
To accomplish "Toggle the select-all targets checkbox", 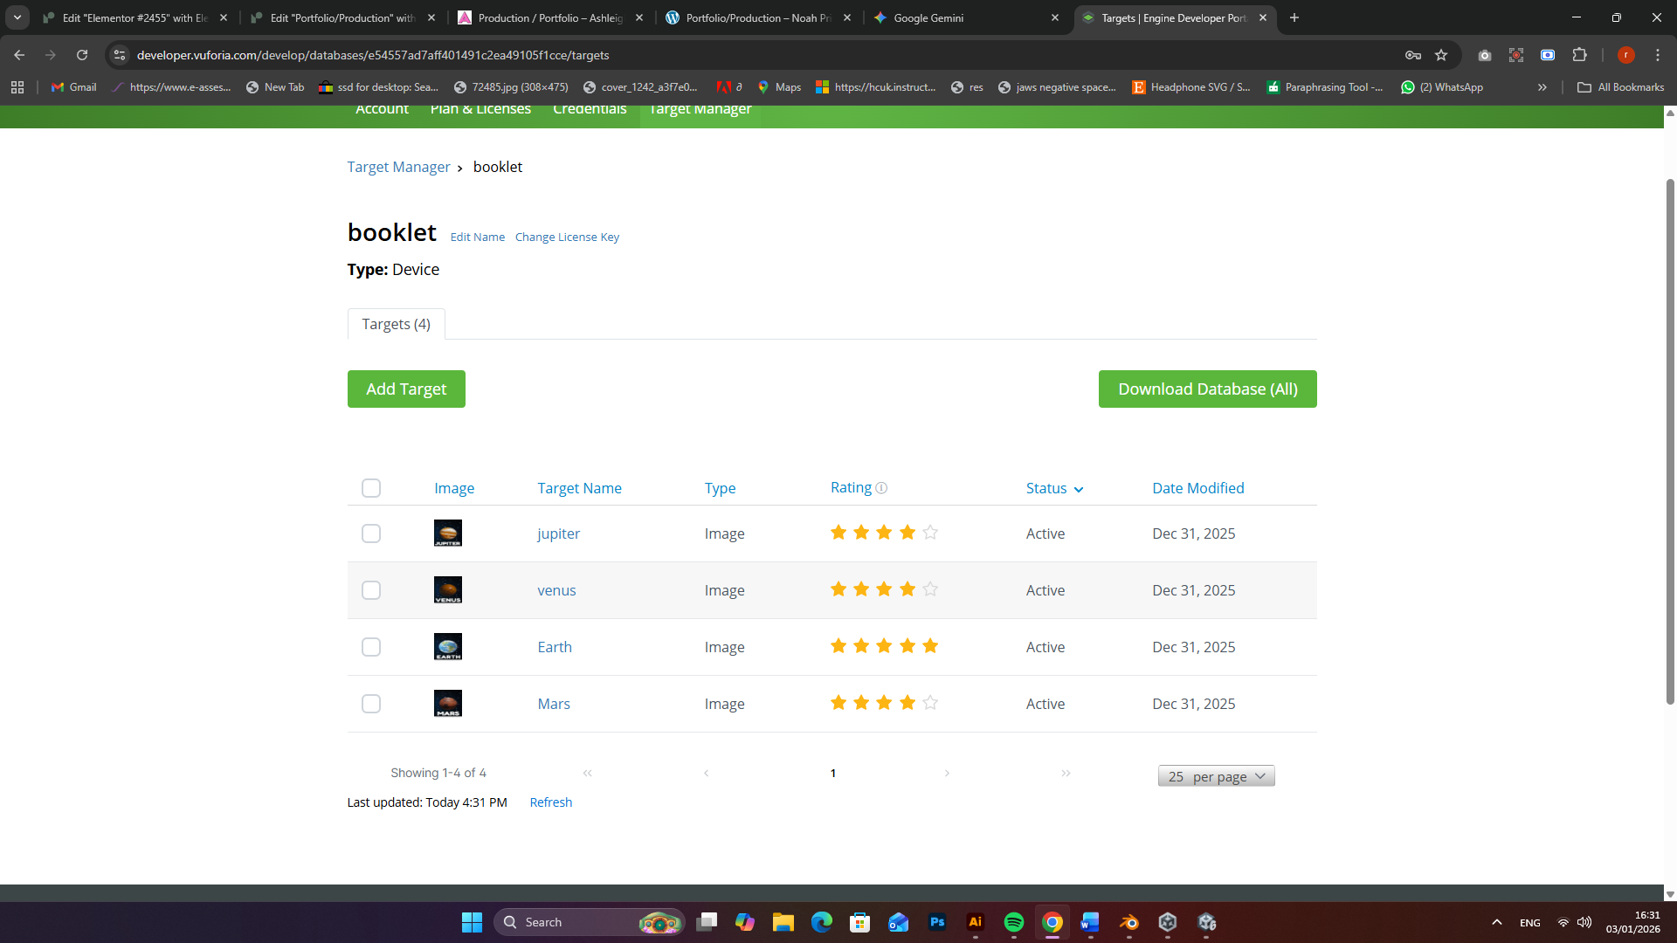I will [371, 488].
